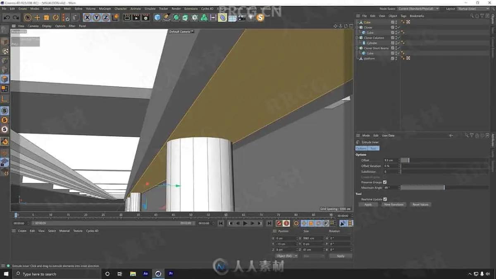Click the Offset value stepper arrows

tap(399, 160)
